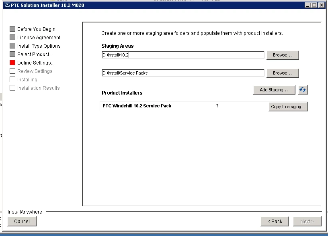Image resolution: width=328 pixels, height=236 pixels.
Task: Click the Staging Areas heading
Action: point(117,46)
